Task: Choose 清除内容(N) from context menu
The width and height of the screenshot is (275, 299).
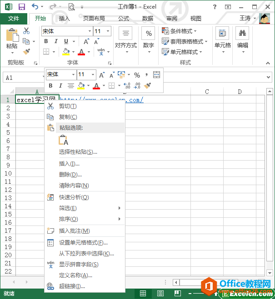Action: [x=85, y=186]
